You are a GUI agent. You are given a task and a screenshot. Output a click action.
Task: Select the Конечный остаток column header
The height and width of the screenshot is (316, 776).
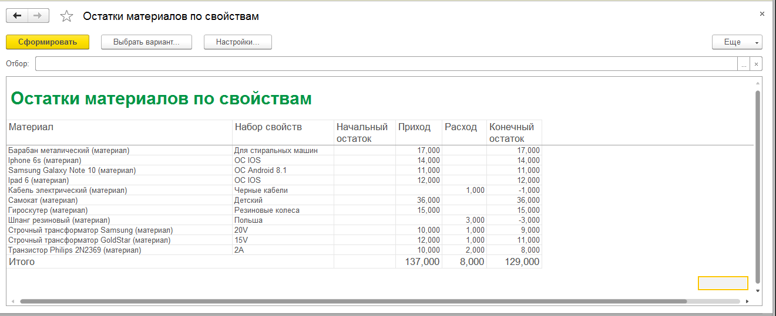[x=514, y=132]
